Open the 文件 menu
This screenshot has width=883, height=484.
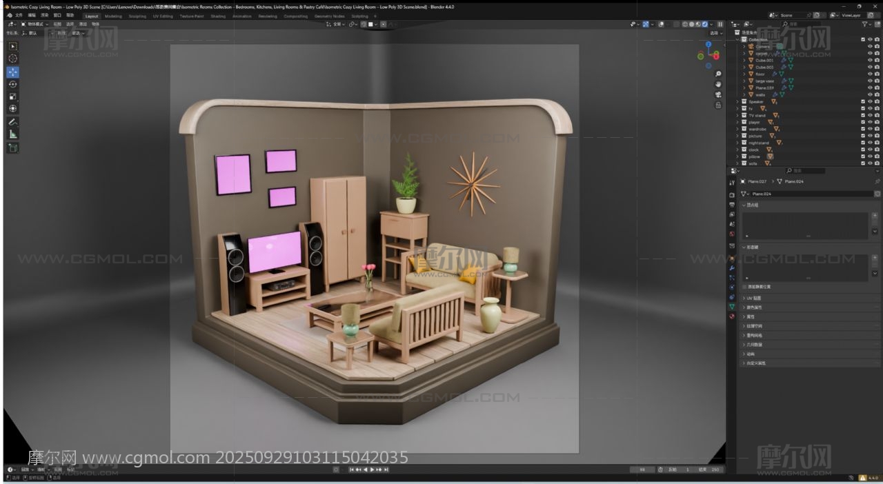coord(19,15)
